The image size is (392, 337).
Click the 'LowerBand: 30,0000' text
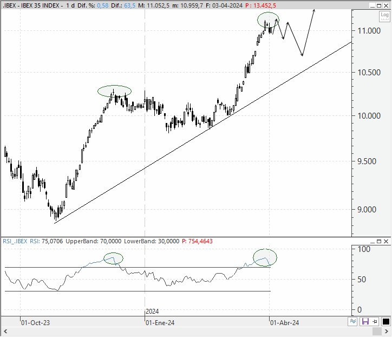pyautogui.click(x=152, y=241)
